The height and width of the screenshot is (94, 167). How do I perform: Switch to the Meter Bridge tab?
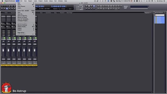coord(69,13)
